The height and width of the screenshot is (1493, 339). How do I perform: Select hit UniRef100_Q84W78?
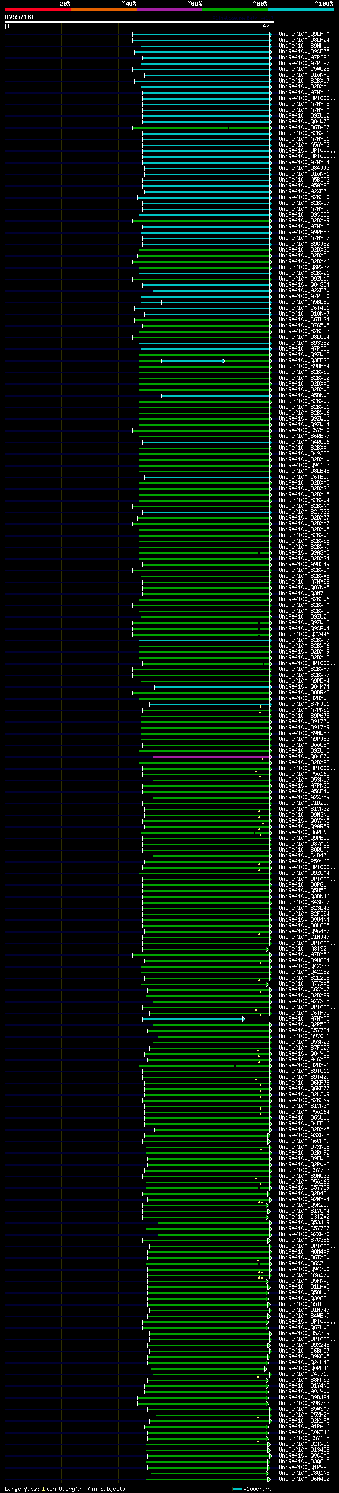304,122
